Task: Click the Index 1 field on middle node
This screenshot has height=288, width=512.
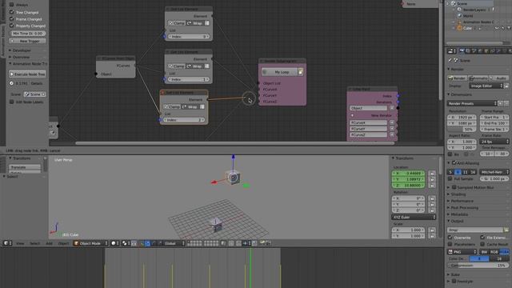Action: pos(189,79)
